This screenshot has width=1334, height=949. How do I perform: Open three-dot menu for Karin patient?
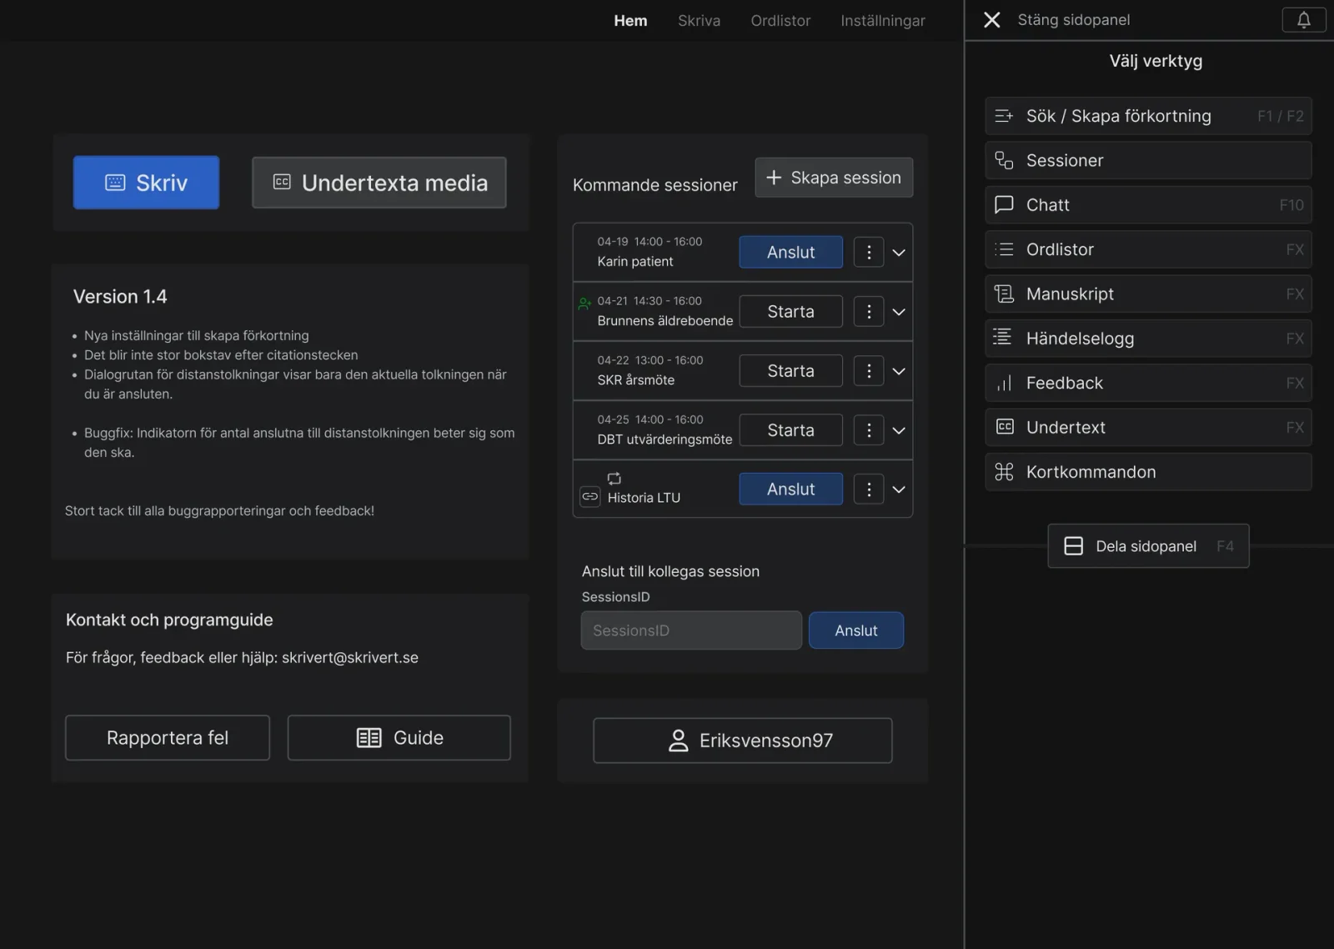868,252
